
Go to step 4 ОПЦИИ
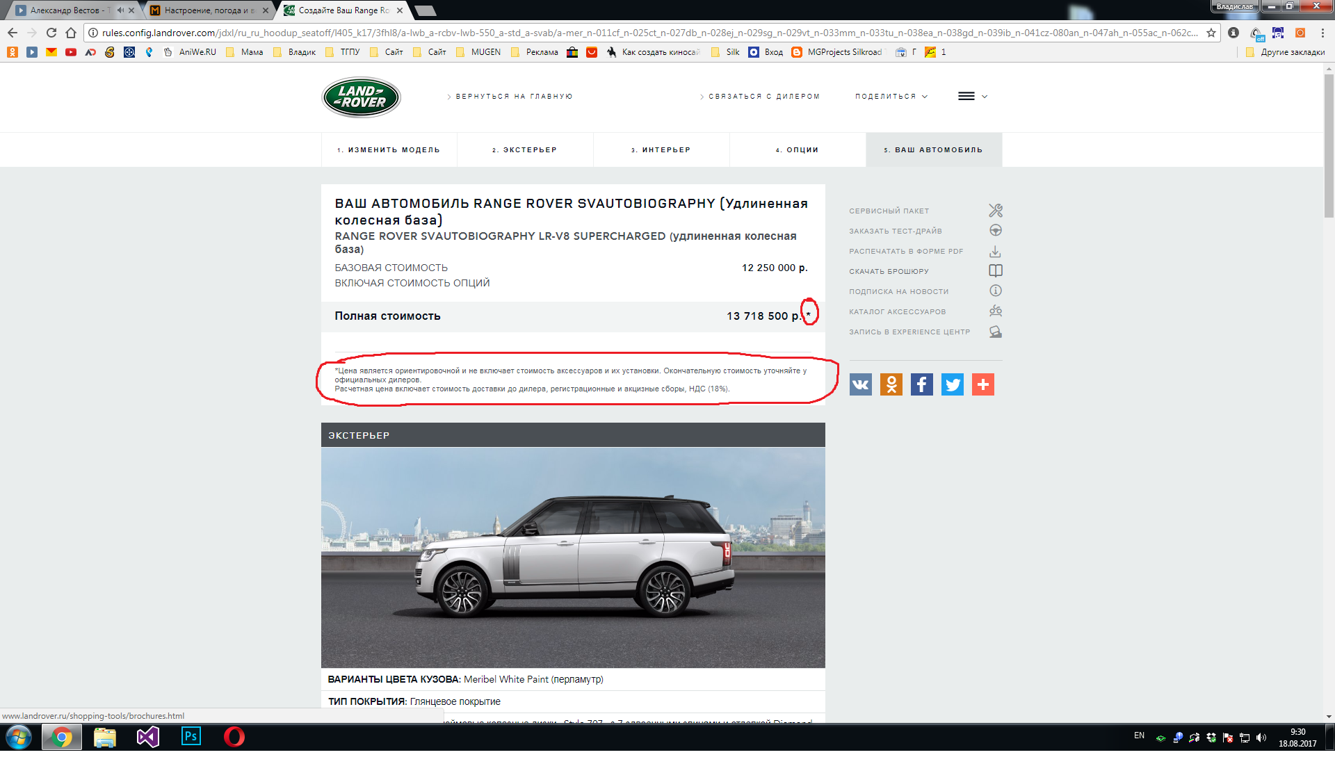pyautogui.click(x=798, y=149)
